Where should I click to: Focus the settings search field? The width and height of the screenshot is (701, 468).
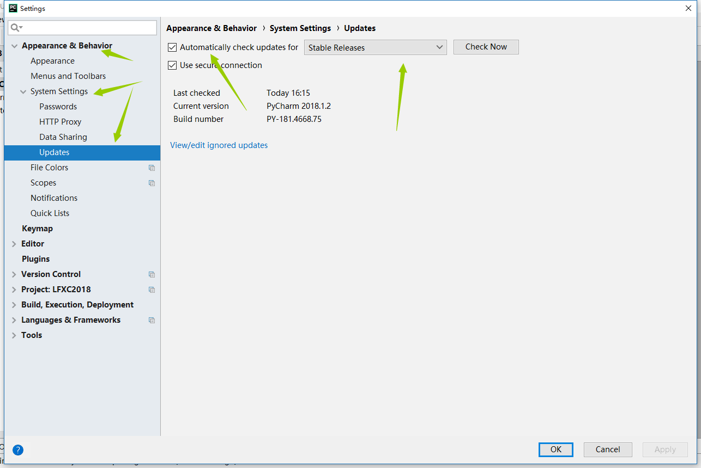pyautogui.click(x=82, y=27)
